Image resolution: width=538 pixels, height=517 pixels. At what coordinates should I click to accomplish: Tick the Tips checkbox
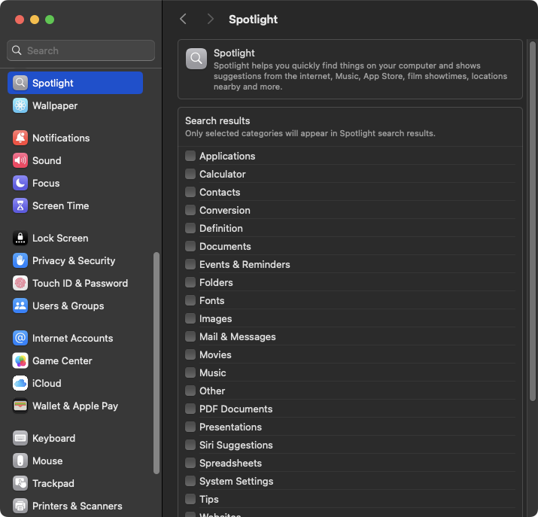(190, 499)
